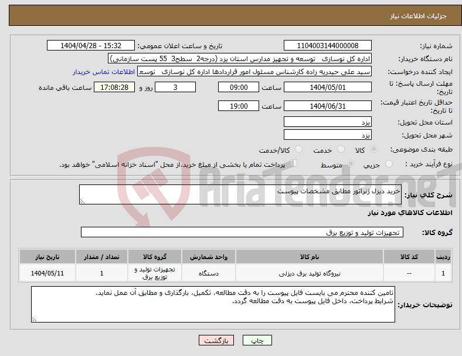The height and width of the screenshot is (356, 462).
Task: Click the اطلاعات کالاهای مورد نیاز heading
Action: coord(410,213)
